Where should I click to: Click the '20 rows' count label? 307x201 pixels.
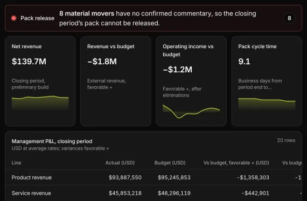[x=286, y=140]
